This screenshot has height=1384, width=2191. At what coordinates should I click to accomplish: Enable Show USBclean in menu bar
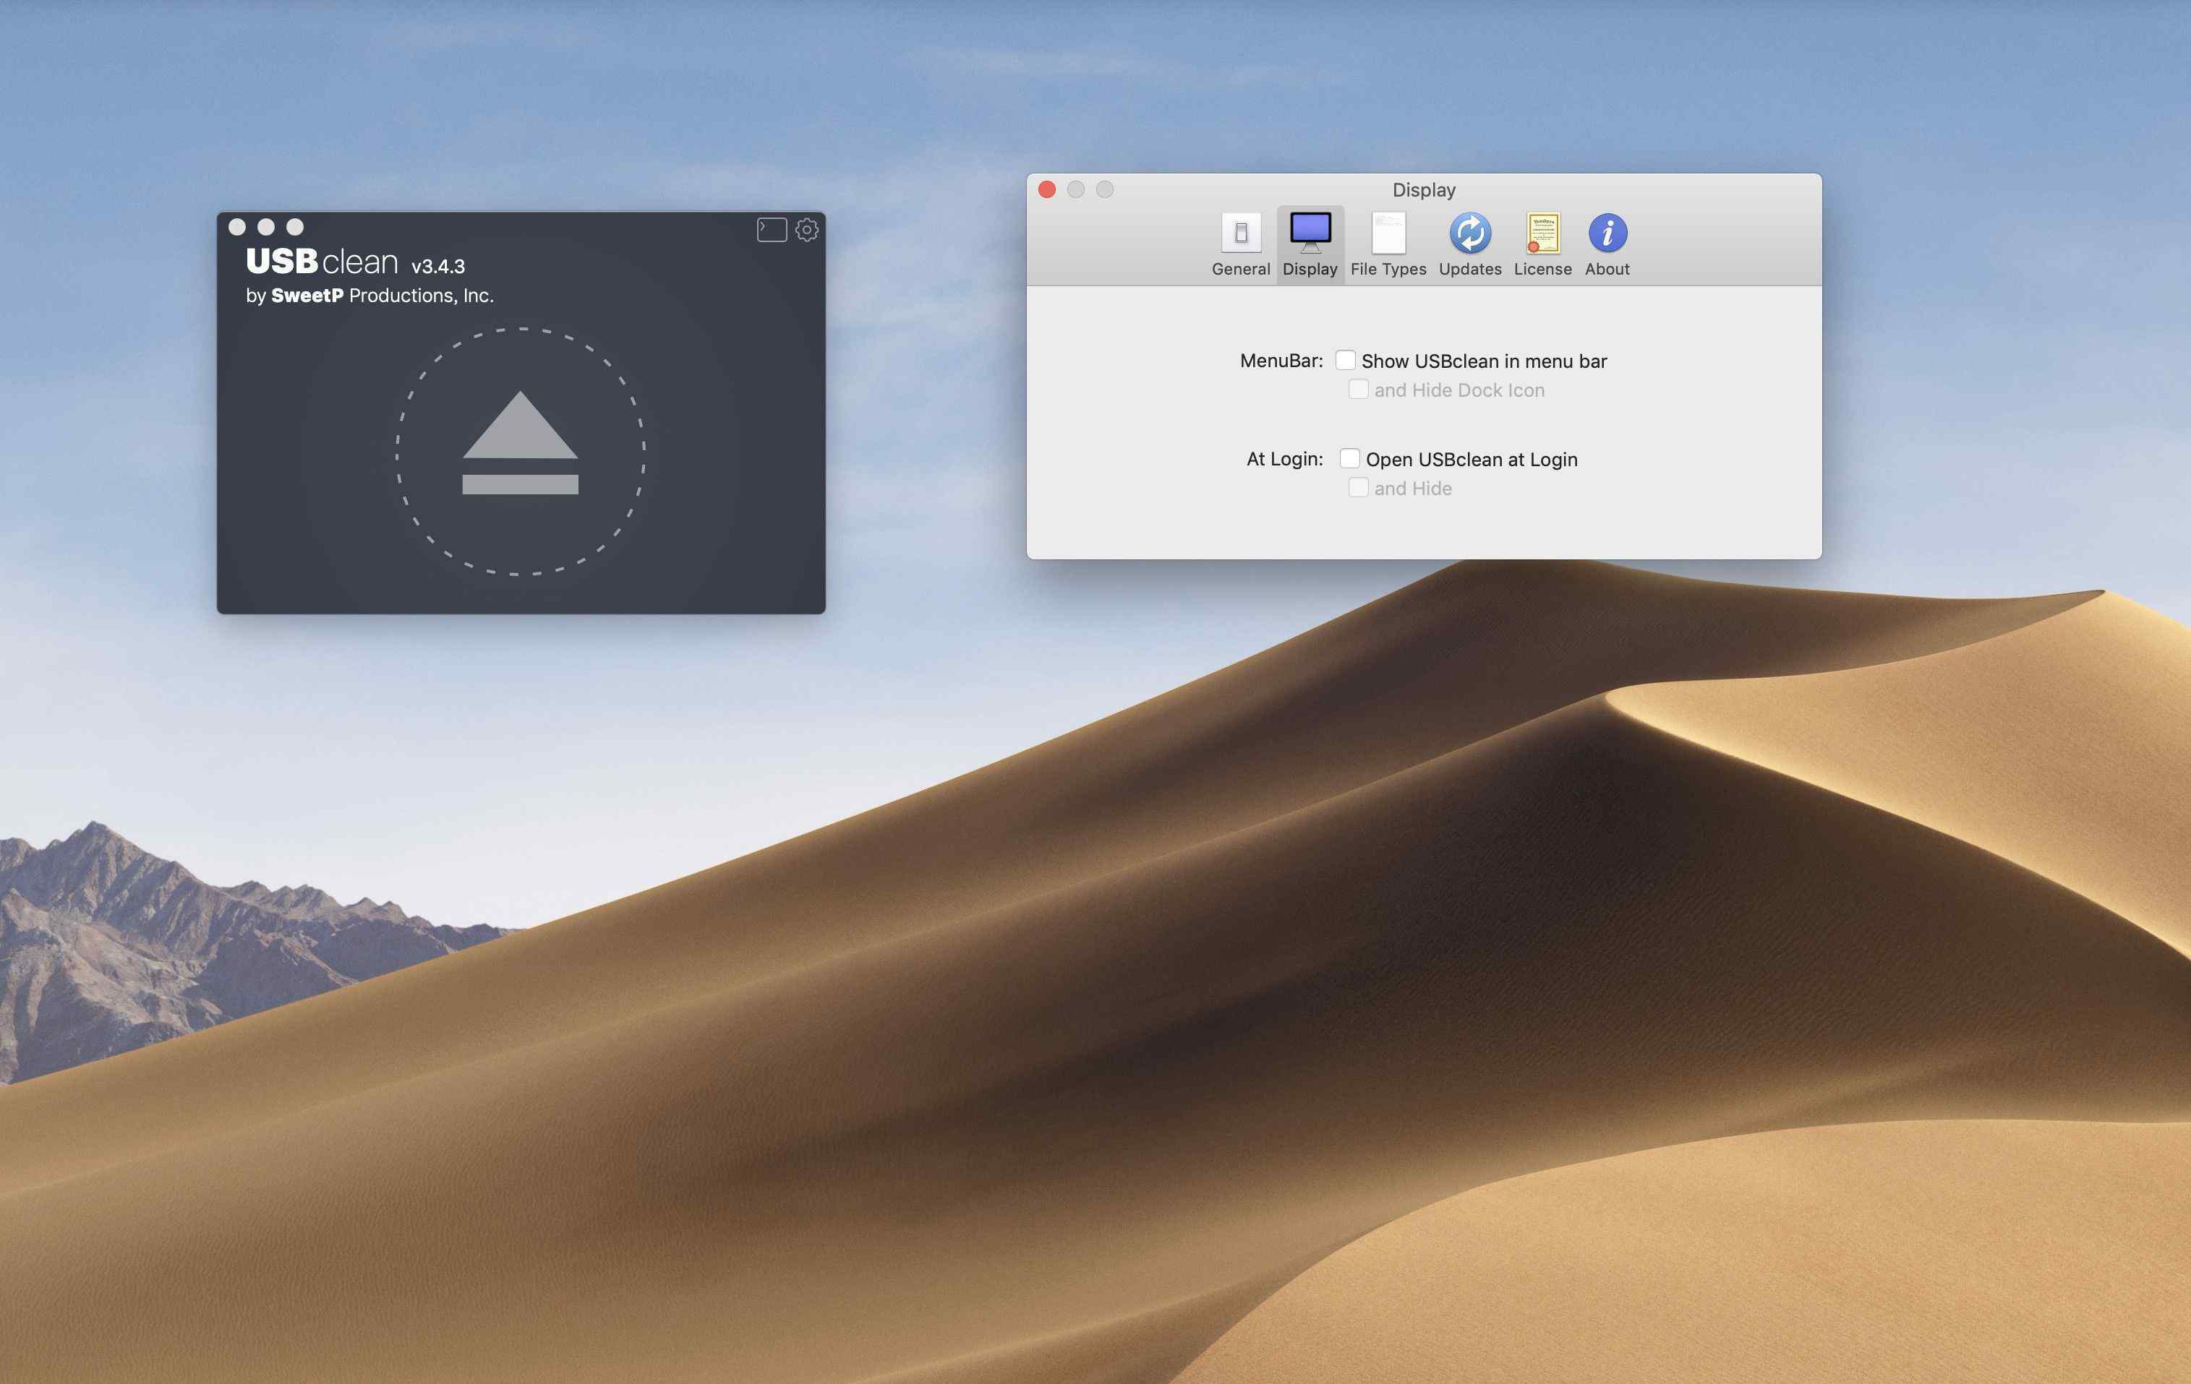tap(1345, 360)
